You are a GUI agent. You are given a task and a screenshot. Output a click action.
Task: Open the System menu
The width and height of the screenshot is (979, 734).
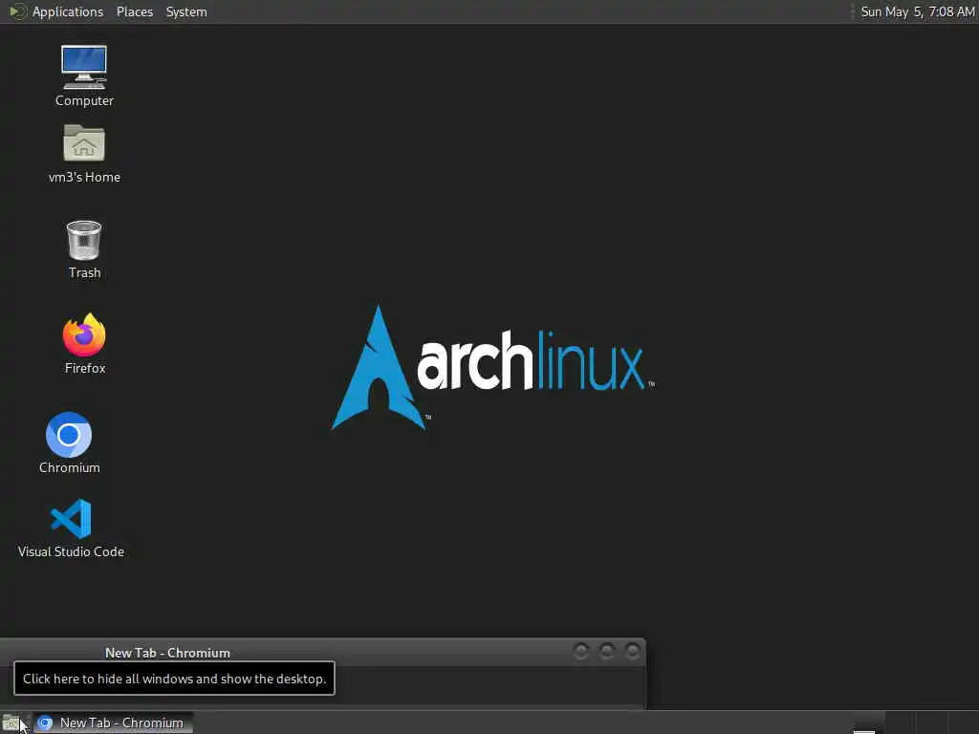click(186, 11)
